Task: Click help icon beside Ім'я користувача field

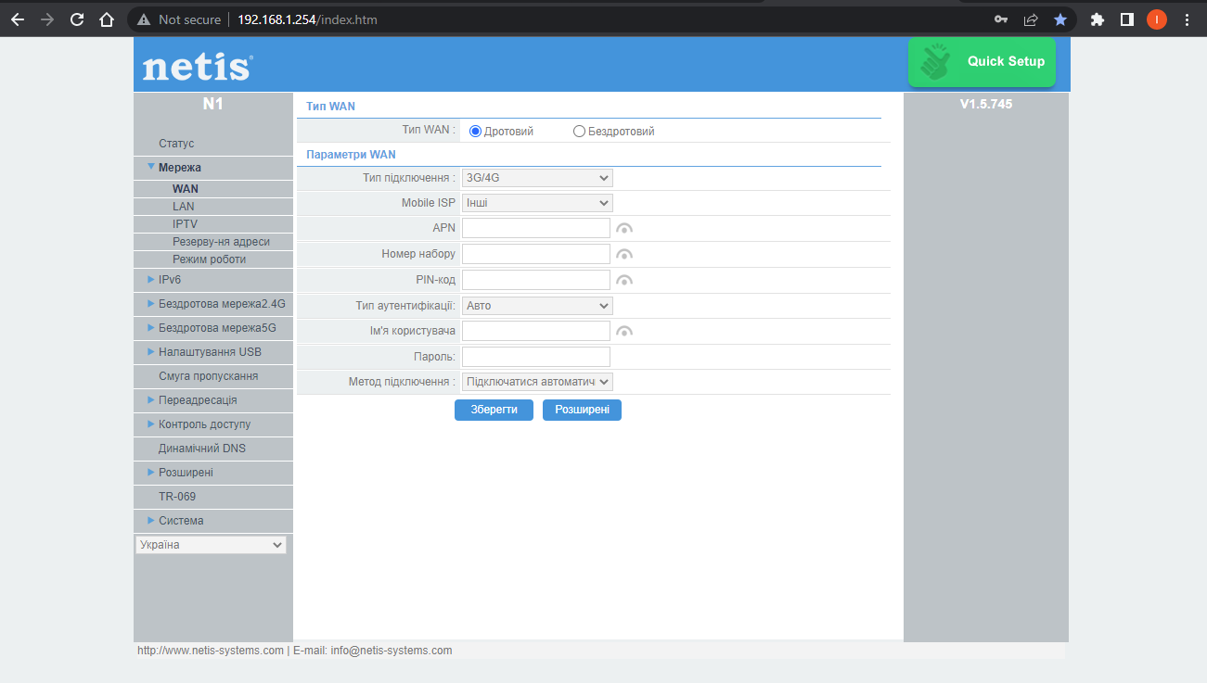Action: pos(624,332)
